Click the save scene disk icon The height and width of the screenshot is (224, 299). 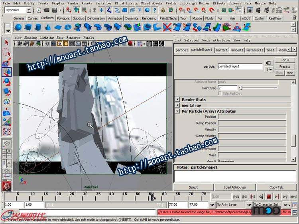pos(54,10)
